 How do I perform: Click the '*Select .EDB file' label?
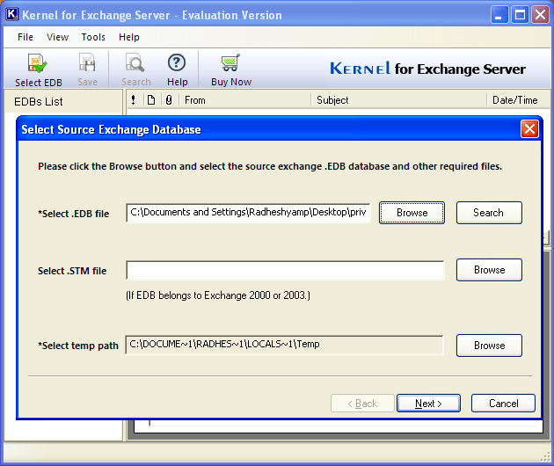click(74, 214)
